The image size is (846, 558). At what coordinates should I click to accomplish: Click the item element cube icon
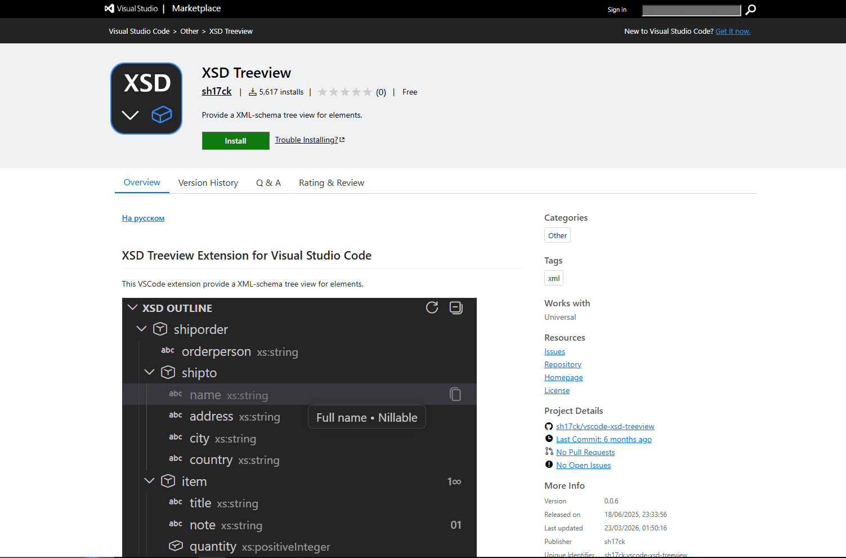[x=168, y=481]
